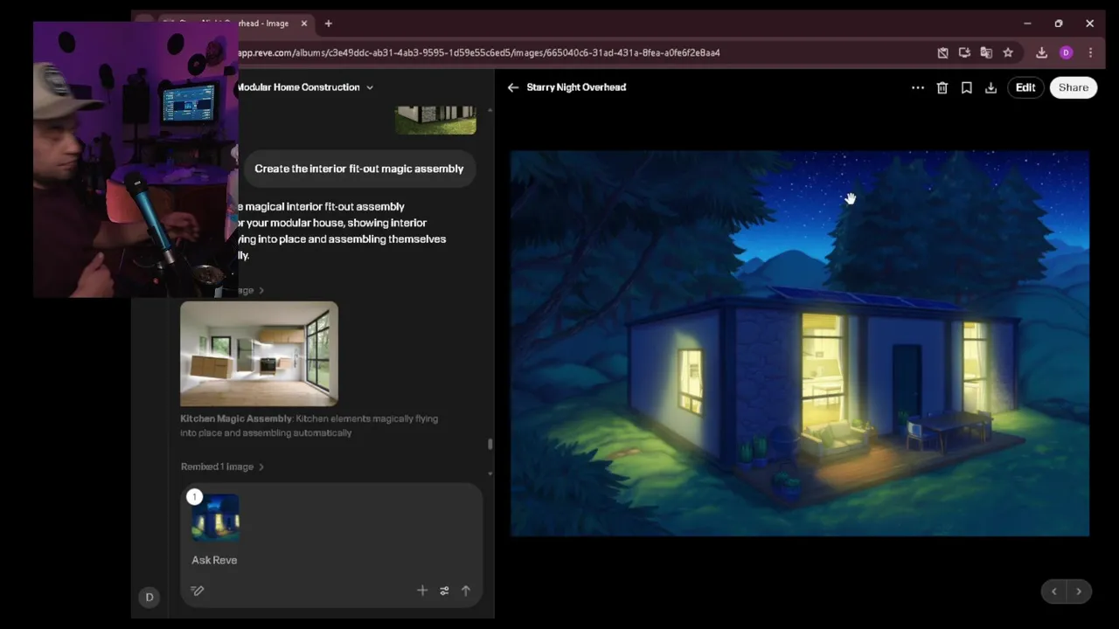Click the 'Create the interior fit-out magic assembly' message
Image resolution: width=1119 pixels, height=629 pixels.
pyautogui.click(x=359, y=169)
